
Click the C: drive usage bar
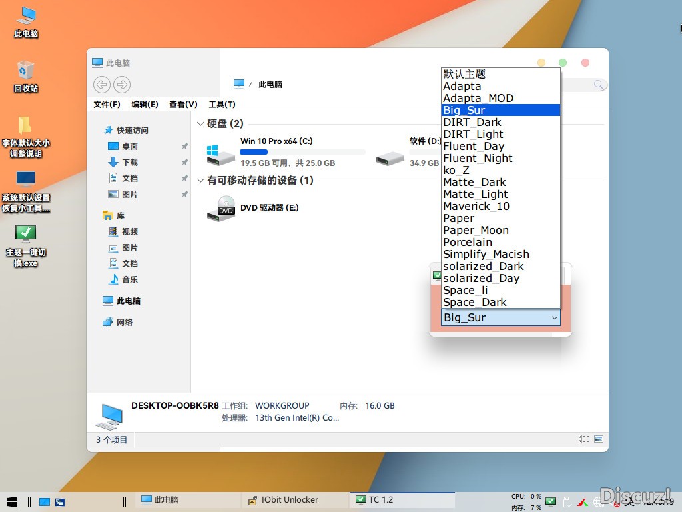[303, 152]
